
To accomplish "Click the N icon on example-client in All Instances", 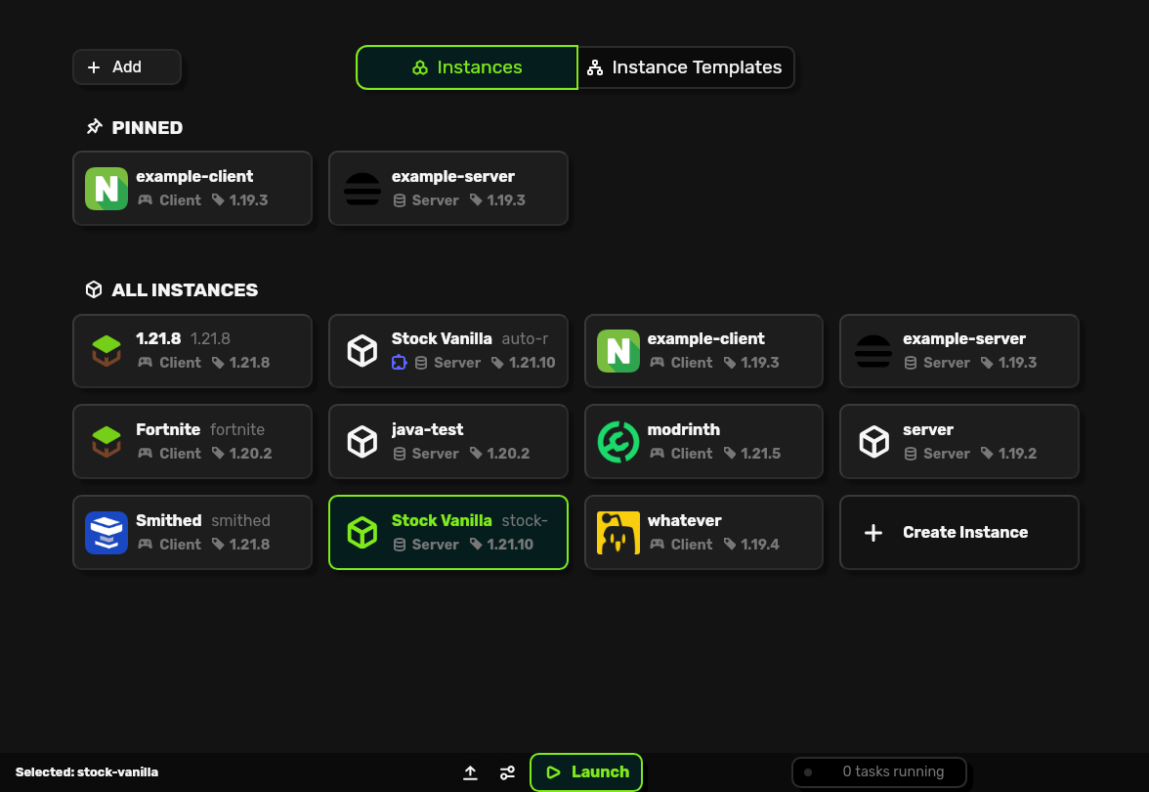I will point(617,350).
